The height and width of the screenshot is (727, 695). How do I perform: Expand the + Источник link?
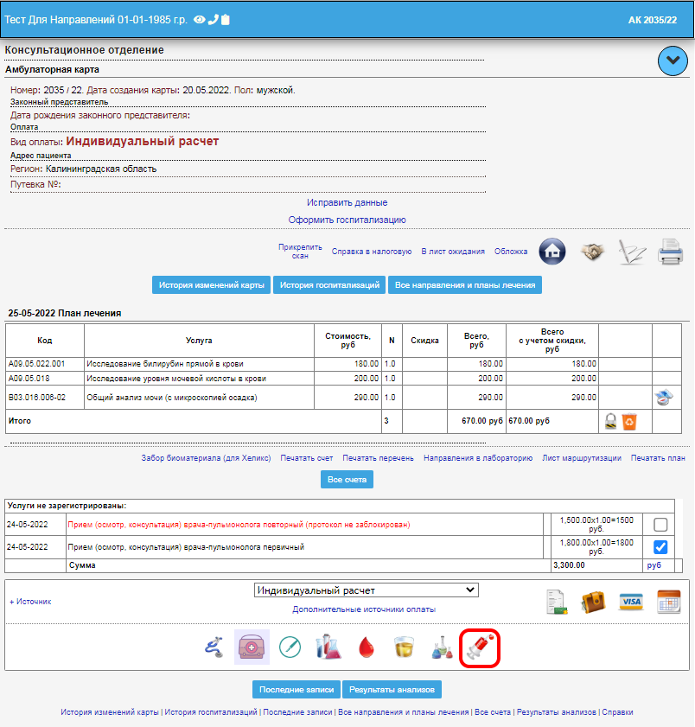click(30, 601)
